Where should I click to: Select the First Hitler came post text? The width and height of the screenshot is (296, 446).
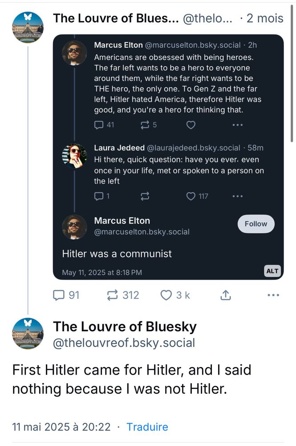(x=132, y=379)
